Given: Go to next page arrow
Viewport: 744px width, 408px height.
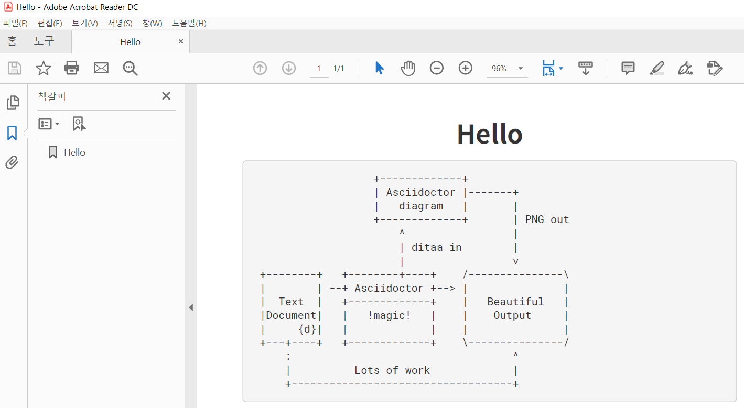Looking at the screenshot, I should point(289,68).
